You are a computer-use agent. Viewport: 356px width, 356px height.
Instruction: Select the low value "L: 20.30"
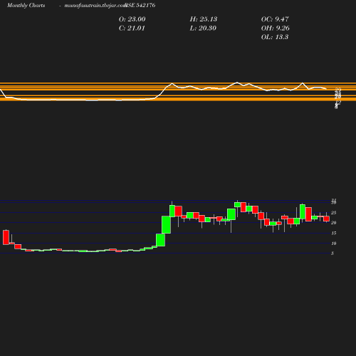coord(203,28)
